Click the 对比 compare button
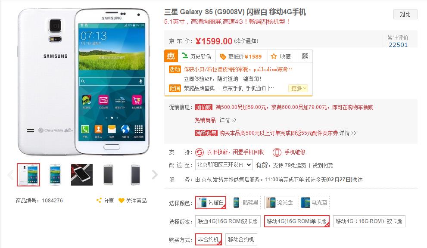The image size is (427, 248). coord(405,15)
